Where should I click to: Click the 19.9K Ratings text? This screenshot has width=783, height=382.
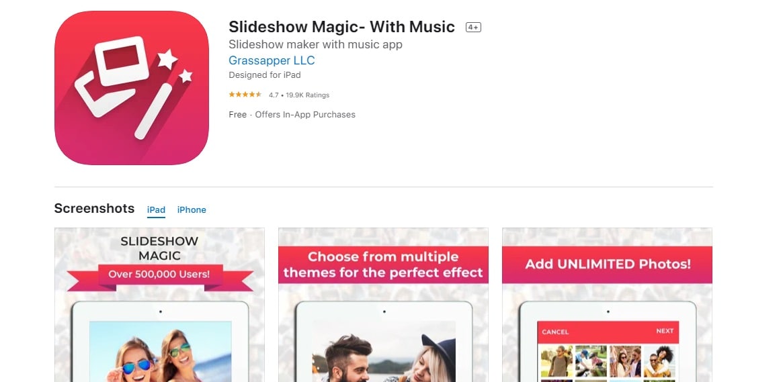pyautogui.click(x=308, y=95)
